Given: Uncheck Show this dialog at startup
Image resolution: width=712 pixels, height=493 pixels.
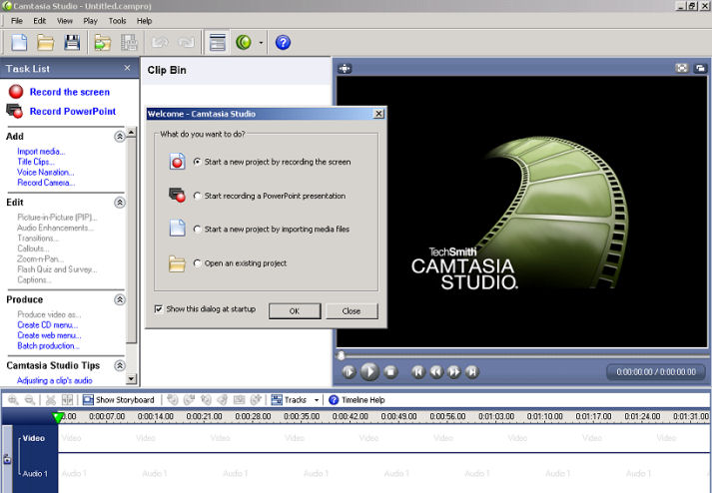Looking at the screenshot, I should [x=159, y=309].
